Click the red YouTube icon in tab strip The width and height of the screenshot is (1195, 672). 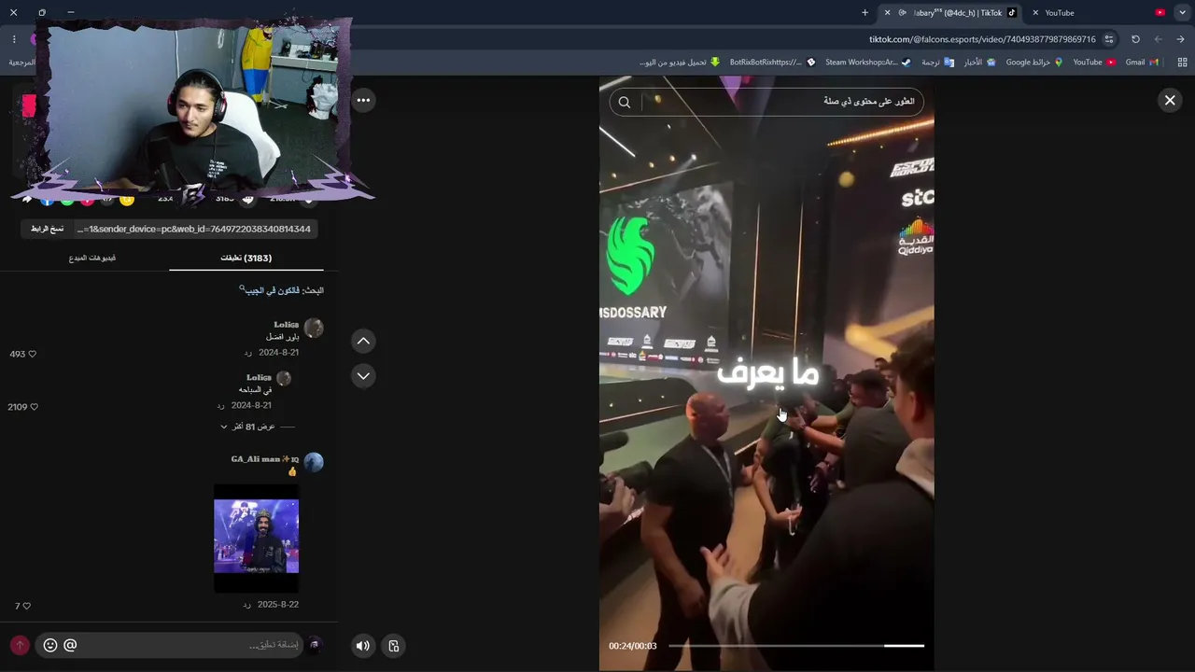point(1160,13)
